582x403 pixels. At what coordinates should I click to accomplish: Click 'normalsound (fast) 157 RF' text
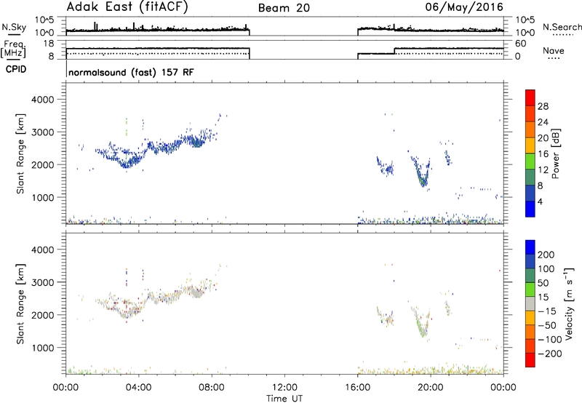[131, 72]
